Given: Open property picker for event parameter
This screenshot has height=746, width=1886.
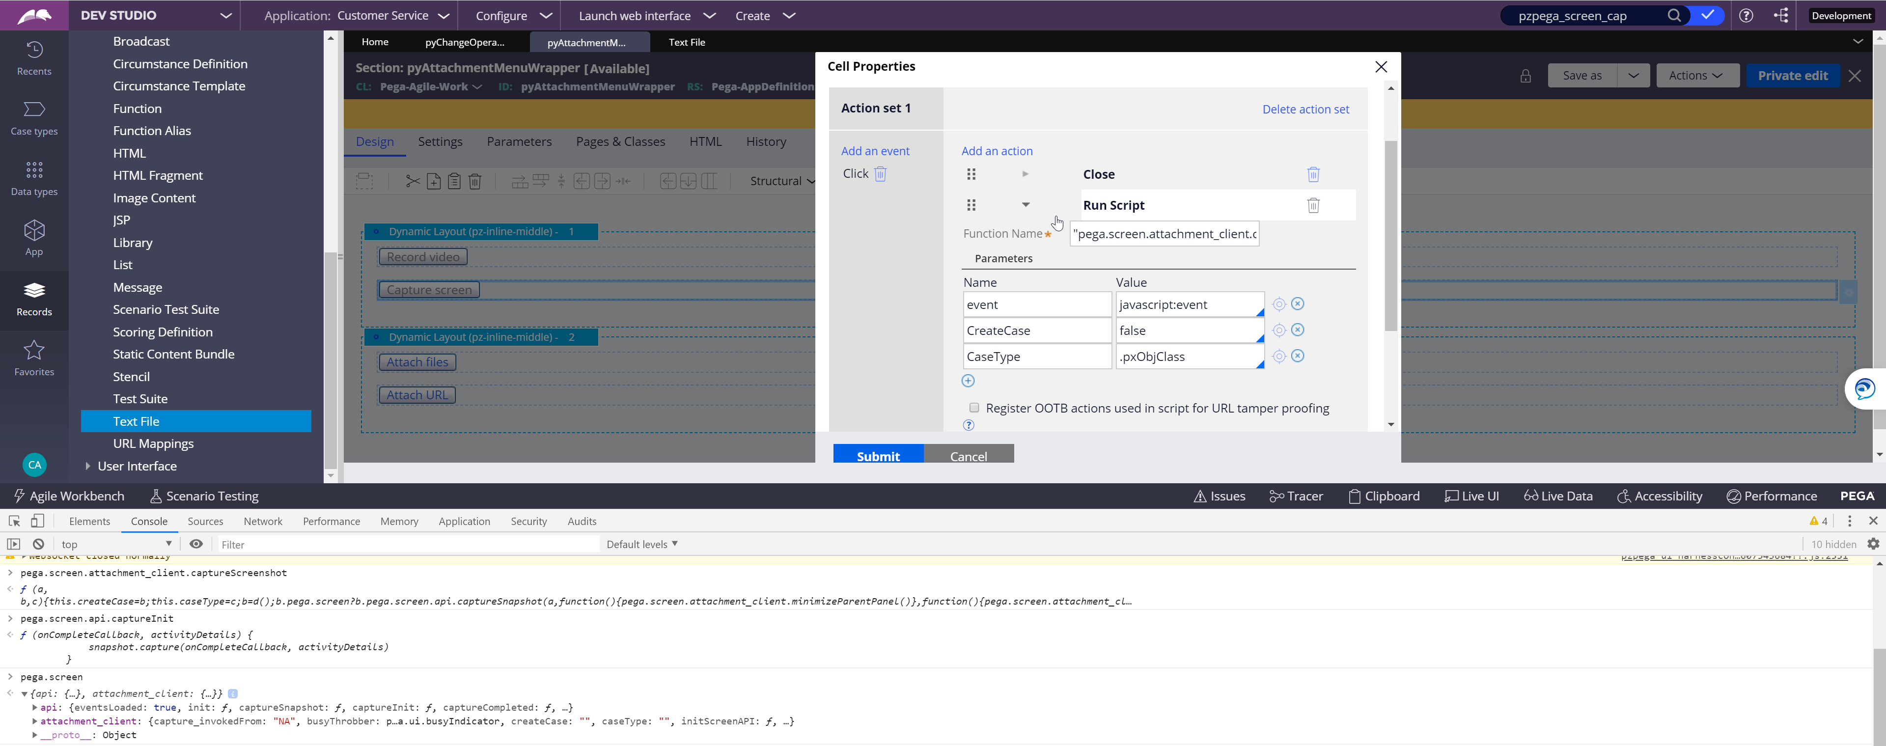Looking at the screenshot, I should pyautogui.click(x=1279, y=304).
